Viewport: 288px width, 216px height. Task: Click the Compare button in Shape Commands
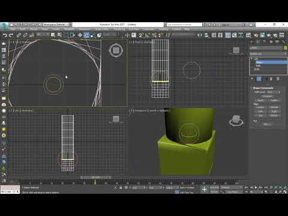[x=268, y=96]
